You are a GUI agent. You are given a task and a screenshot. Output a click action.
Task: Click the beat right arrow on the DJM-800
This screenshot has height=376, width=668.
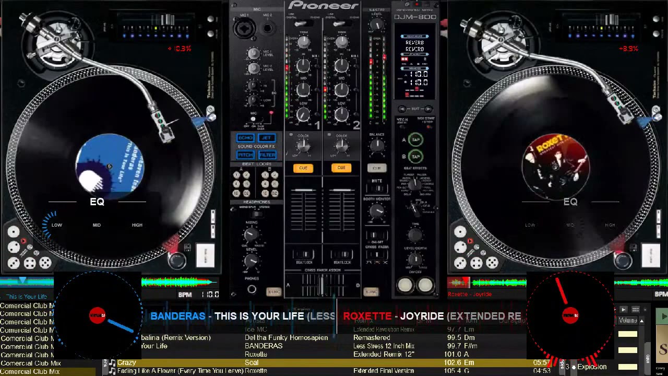click(x=428, y=109)
